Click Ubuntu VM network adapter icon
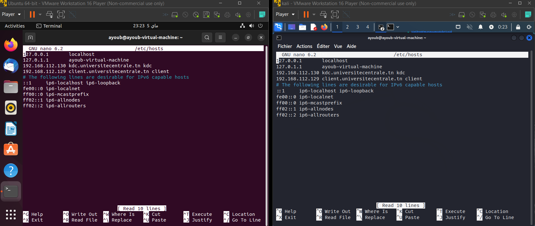Screen dimensions: 535x226 pos(217,15)
